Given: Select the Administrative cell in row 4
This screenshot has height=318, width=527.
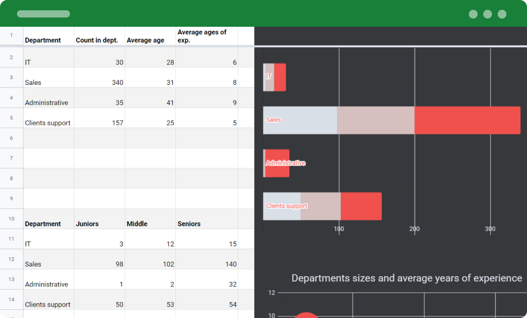Looking at the screenshot, I should tap(49, 98).
